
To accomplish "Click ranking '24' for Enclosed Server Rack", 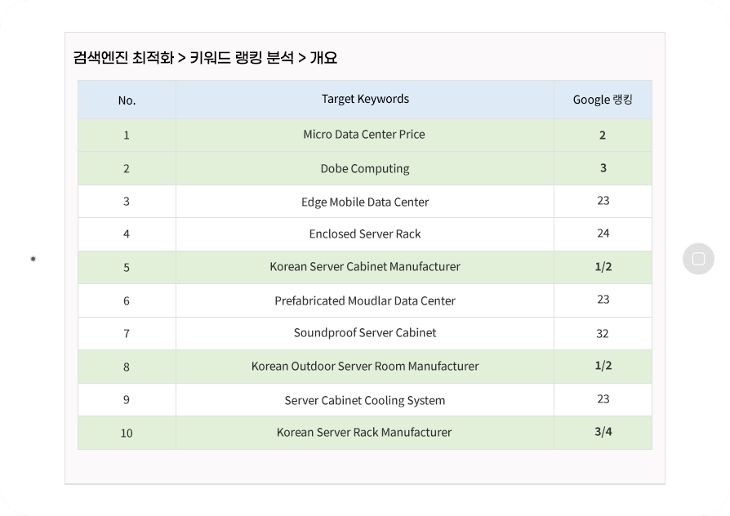I will coord(603,234).
